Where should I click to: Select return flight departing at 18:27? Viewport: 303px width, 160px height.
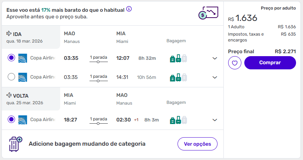(x=11, y=120)
